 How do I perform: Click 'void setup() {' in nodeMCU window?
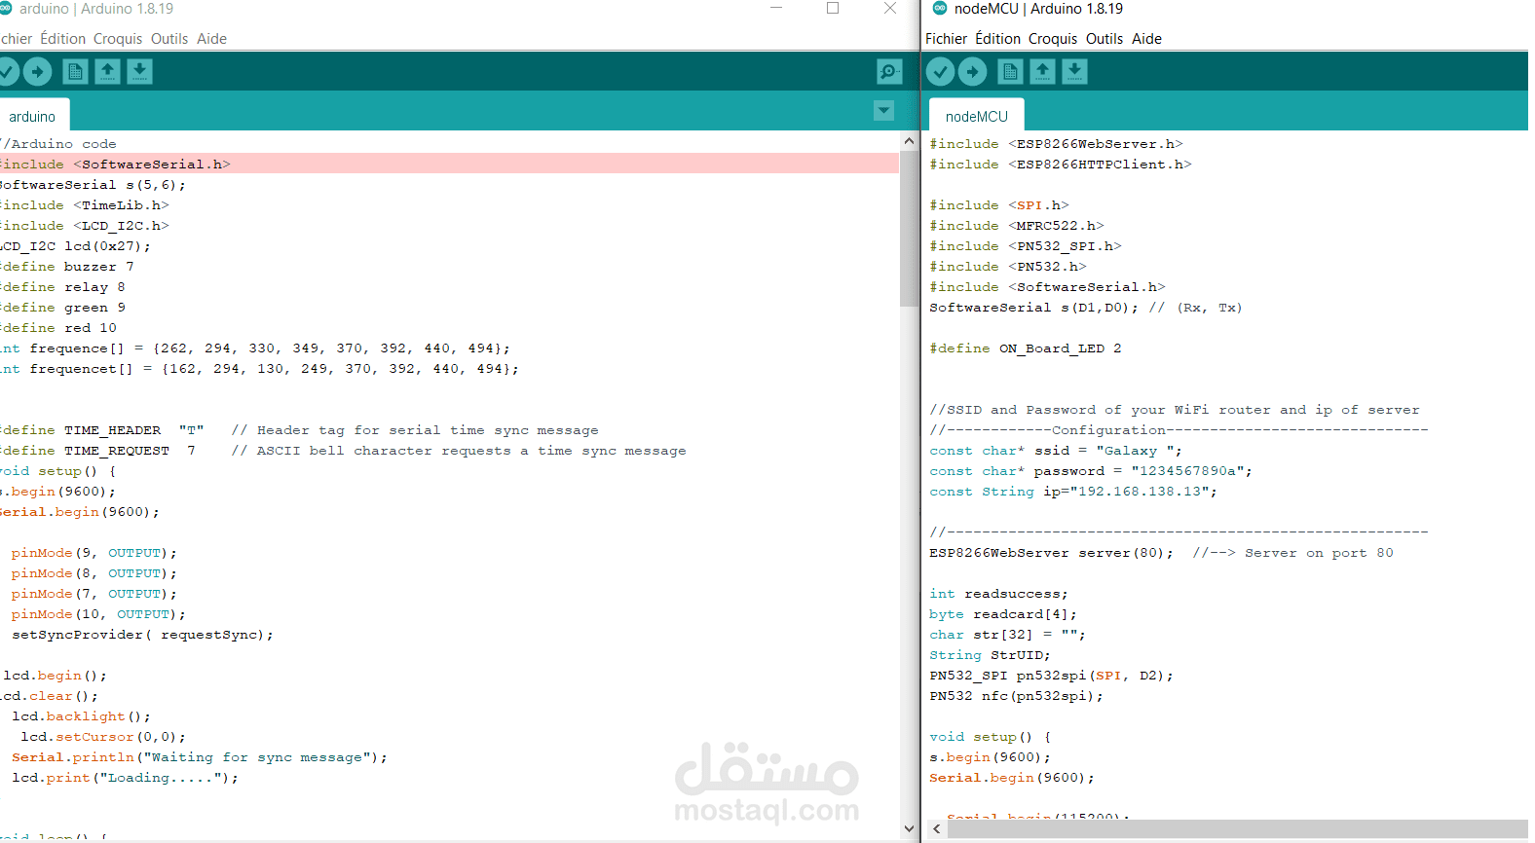pos(991,737)
